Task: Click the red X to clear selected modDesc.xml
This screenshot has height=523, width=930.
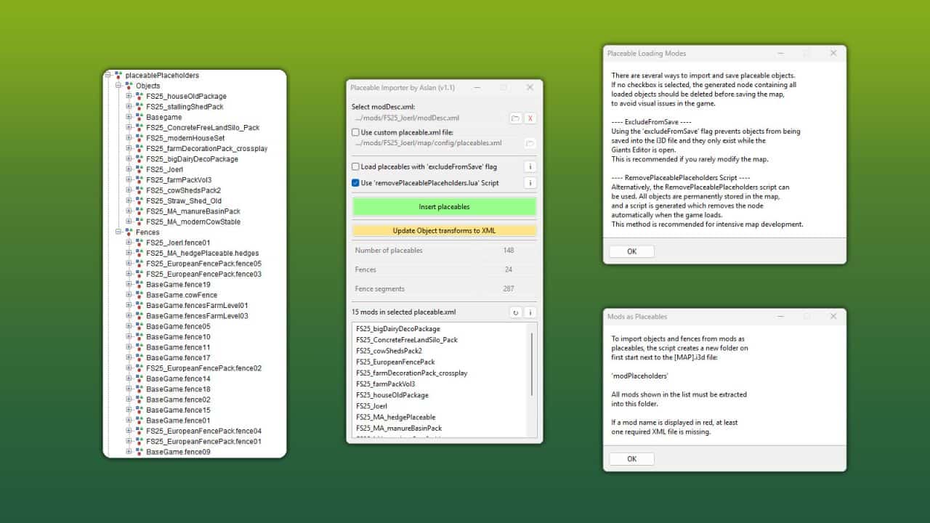Action: [x=530, y=117]
